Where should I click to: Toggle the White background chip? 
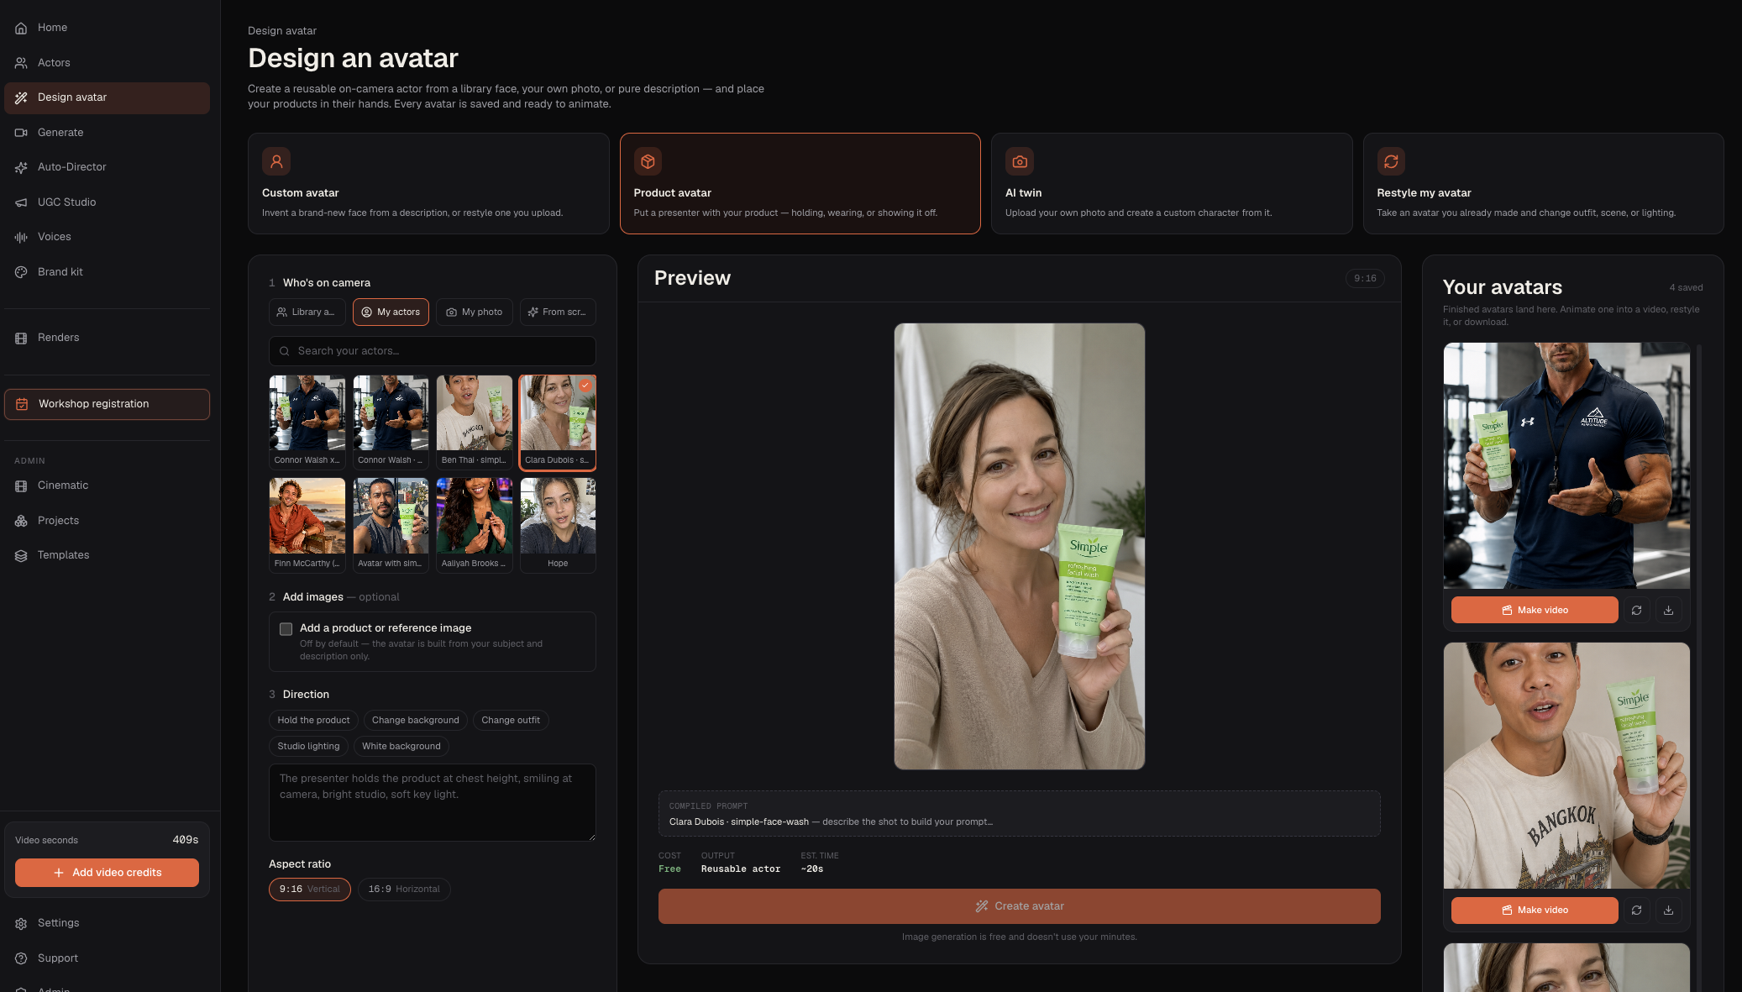(401, 747)
